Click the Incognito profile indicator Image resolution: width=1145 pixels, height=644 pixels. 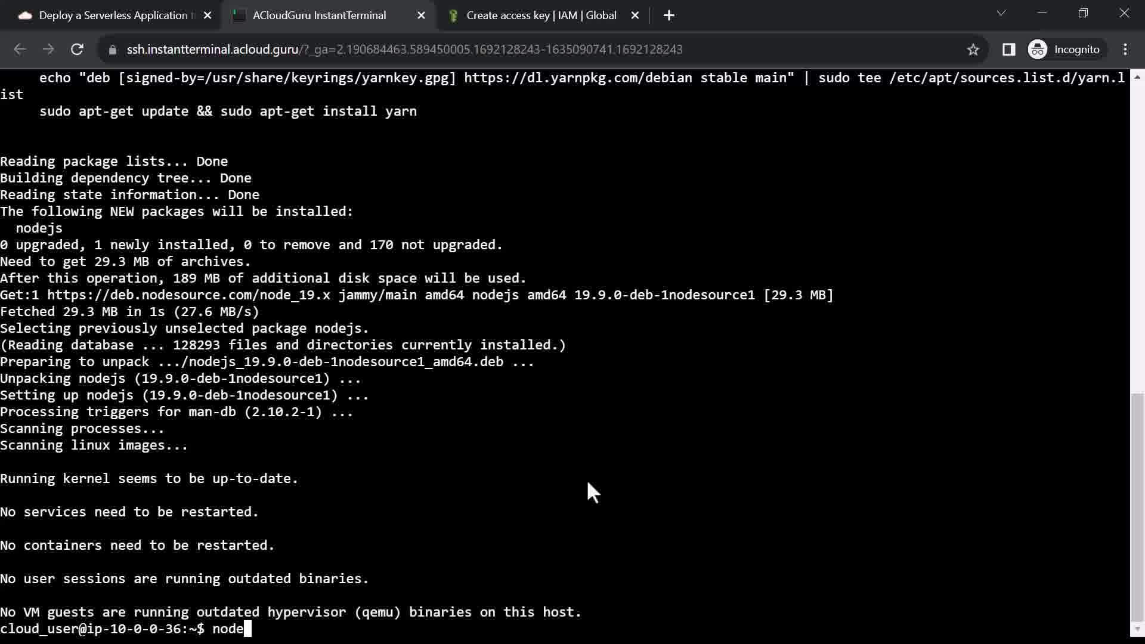[x=1065, y=49]
